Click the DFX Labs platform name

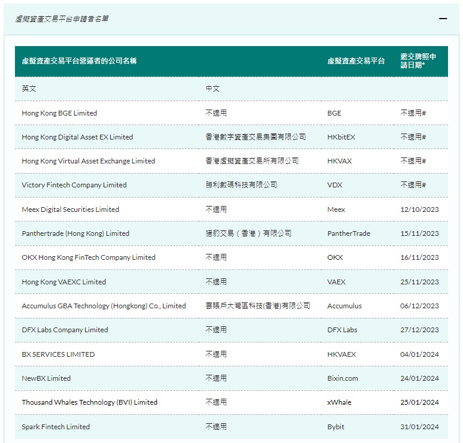coord(342,330)
